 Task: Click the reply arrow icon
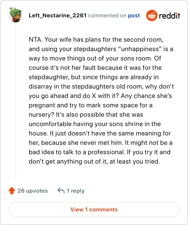click(61, 191)
